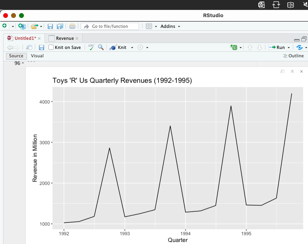Go forward to next source location

click(17, 47)
